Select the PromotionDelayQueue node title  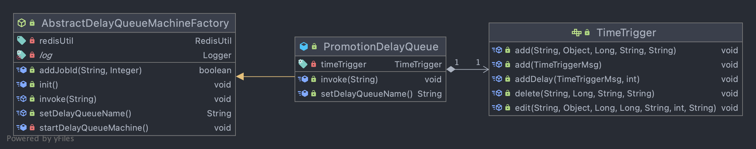tap(381, 46)
